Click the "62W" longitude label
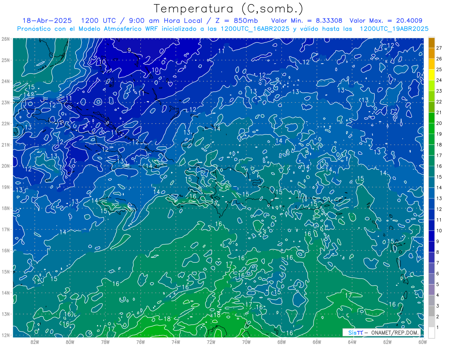This screenshot has width=449, height=347. (x=387, y=342)
